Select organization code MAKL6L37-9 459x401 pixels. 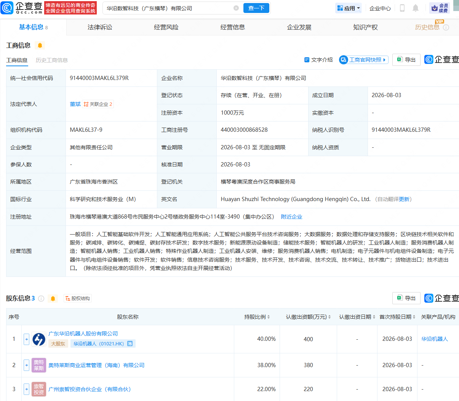[x=86, y=130]
